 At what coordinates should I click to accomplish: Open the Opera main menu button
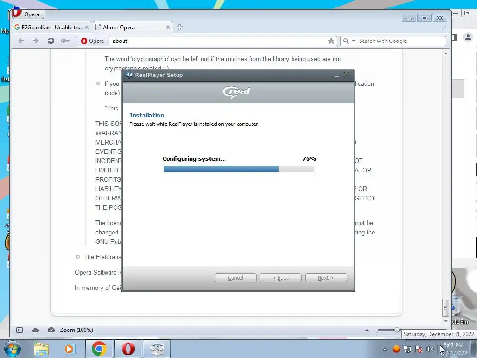point(27,14)
